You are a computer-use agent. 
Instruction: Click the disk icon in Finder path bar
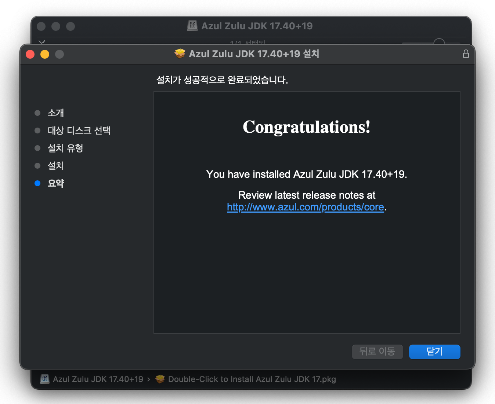[x=45, y=379]
